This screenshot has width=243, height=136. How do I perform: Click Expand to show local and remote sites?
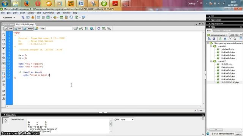click(x=241, y=39)
